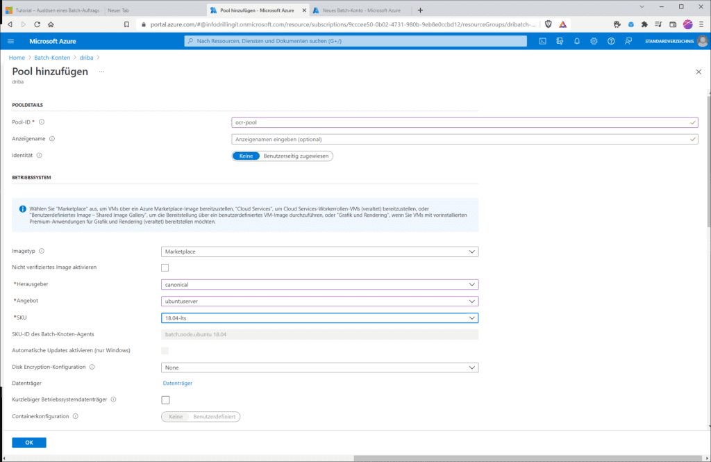Switch to the Tutorial Batch-Auftrags tab
Viewport: 711px width, 462px height.
52,10
